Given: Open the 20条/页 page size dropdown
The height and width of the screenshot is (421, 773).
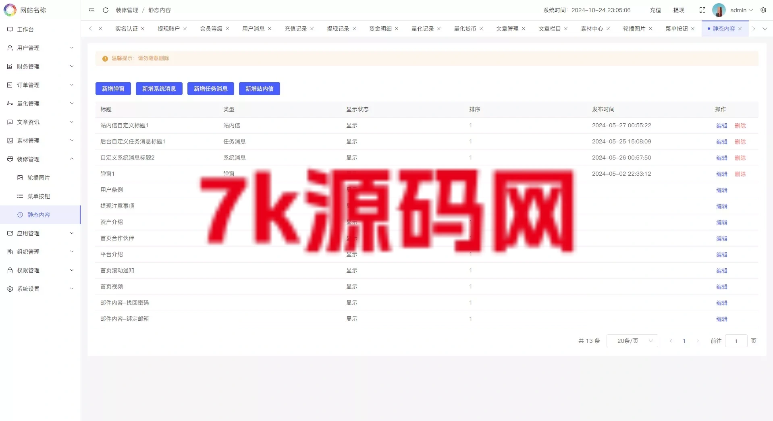Looking at the screenshot, I should (x=632, y=341).
